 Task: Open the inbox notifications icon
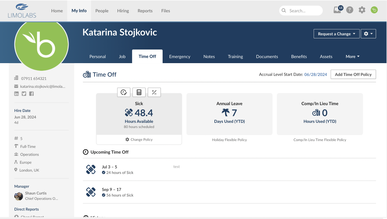tap(337, 10)
